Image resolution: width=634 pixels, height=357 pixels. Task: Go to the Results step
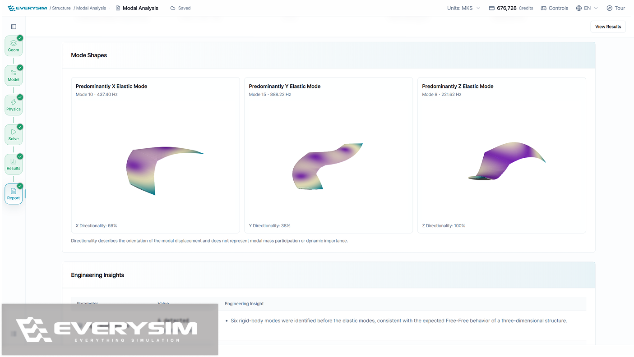[x=14, y=165]
